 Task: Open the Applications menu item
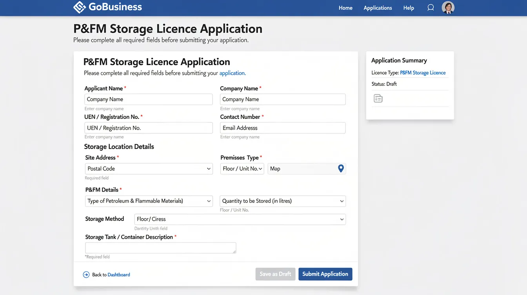click(x=378, y=8)
